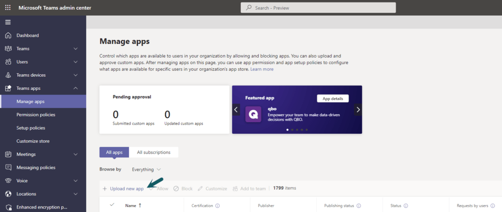This screenshot has height=212, width=502.
Task: Select the fourth carousel dot indicator
Action: 302,130
